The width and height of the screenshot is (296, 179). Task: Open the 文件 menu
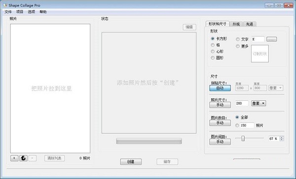[x=8, y=12]
